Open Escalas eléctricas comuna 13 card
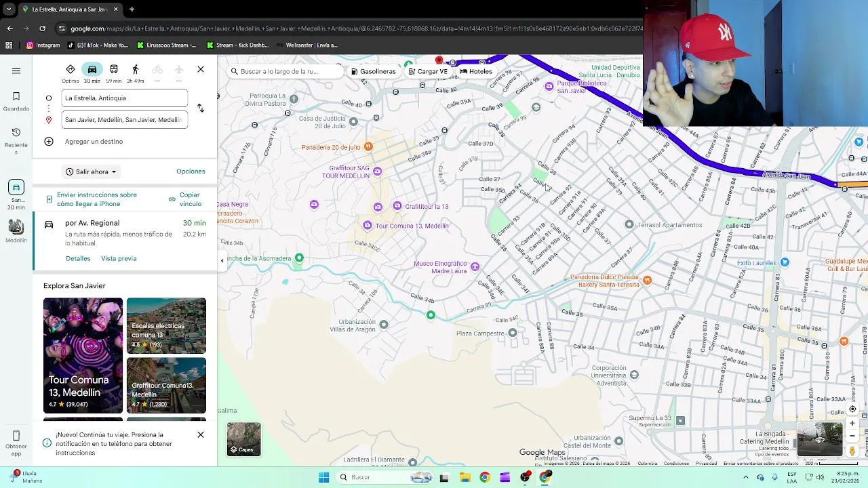The height and width of the screenshot is (488, 868). point(166,326)
